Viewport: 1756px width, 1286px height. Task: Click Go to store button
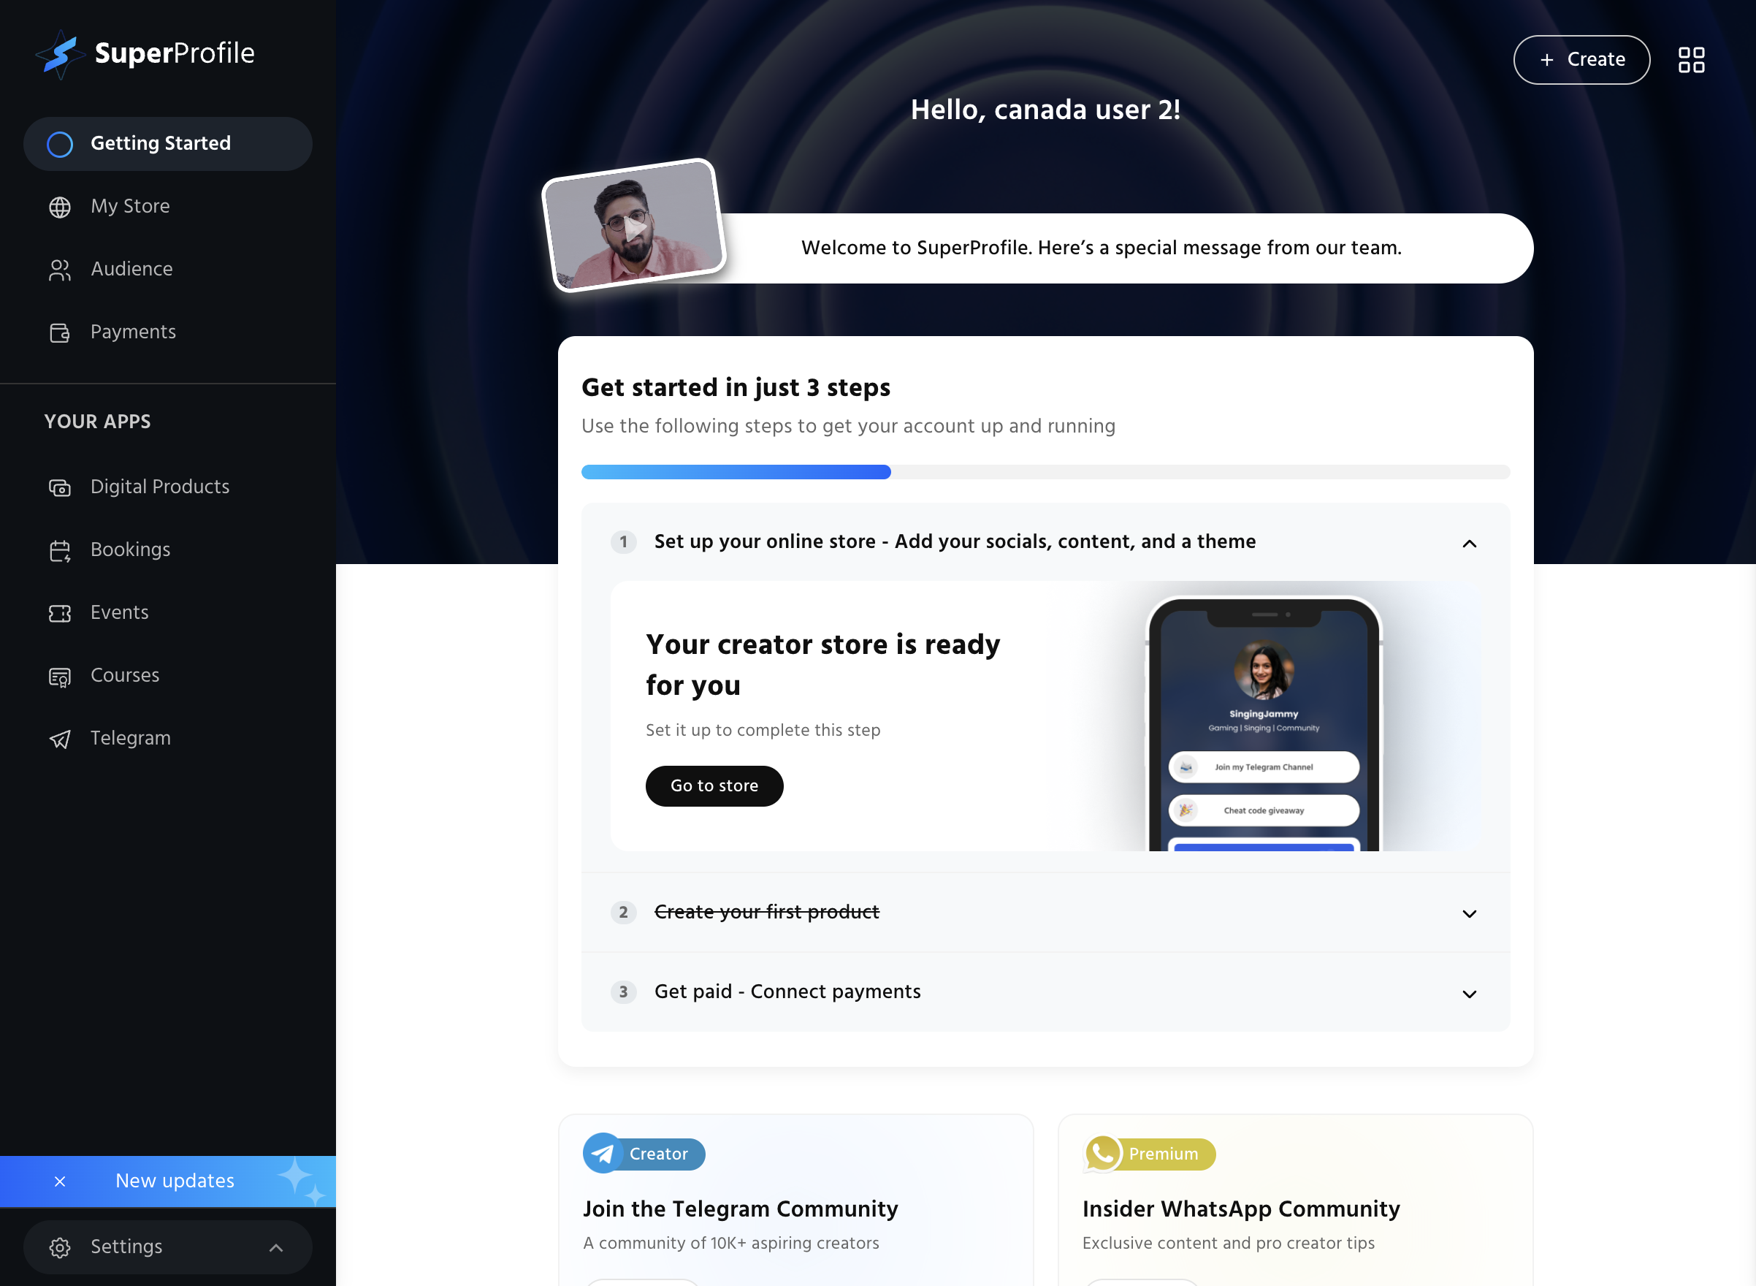(x=714, y=785)
